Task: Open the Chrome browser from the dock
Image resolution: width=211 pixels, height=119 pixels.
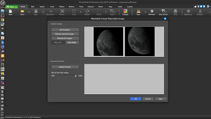Action: pos(3,20)
